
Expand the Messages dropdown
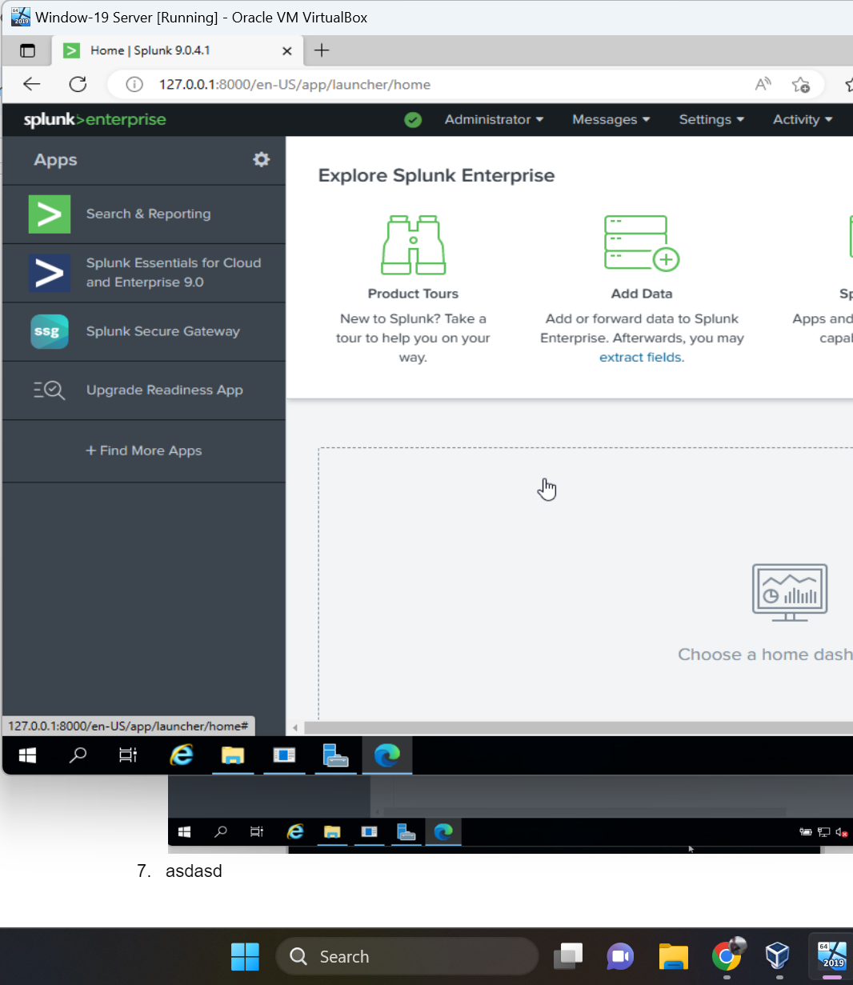[x=611, y=120]
